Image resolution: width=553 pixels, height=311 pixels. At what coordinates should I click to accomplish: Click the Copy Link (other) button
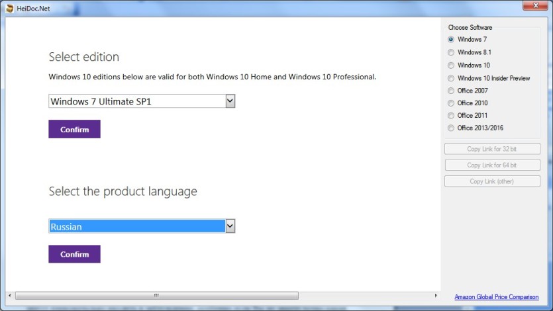click(x=492, y=181)
